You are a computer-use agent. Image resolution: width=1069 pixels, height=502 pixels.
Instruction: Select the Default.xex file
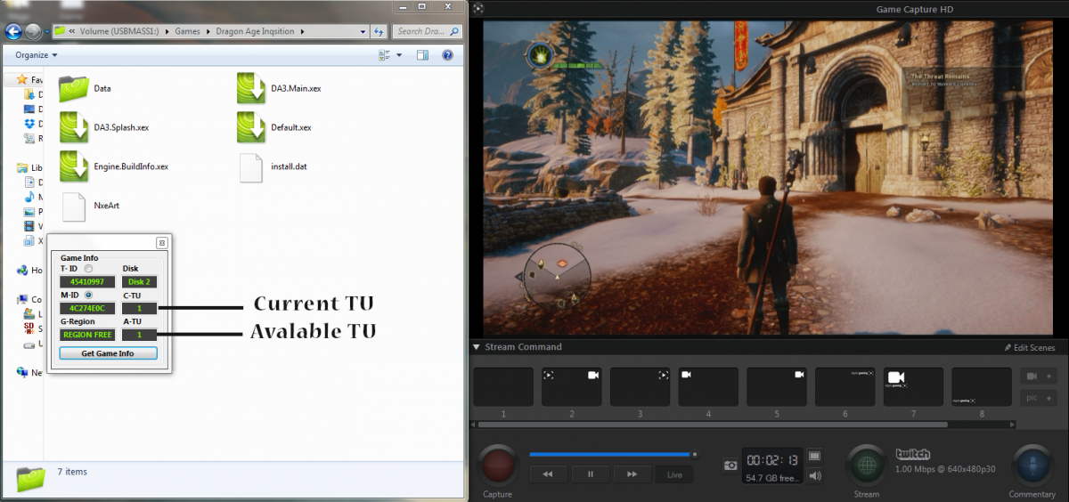point(274,127)
